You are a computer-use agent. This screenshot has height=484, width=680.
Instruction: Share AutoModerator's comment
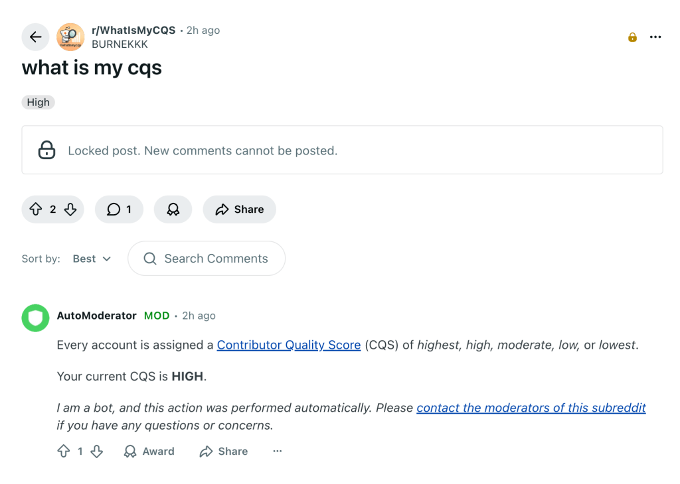[x=224, y=451]
